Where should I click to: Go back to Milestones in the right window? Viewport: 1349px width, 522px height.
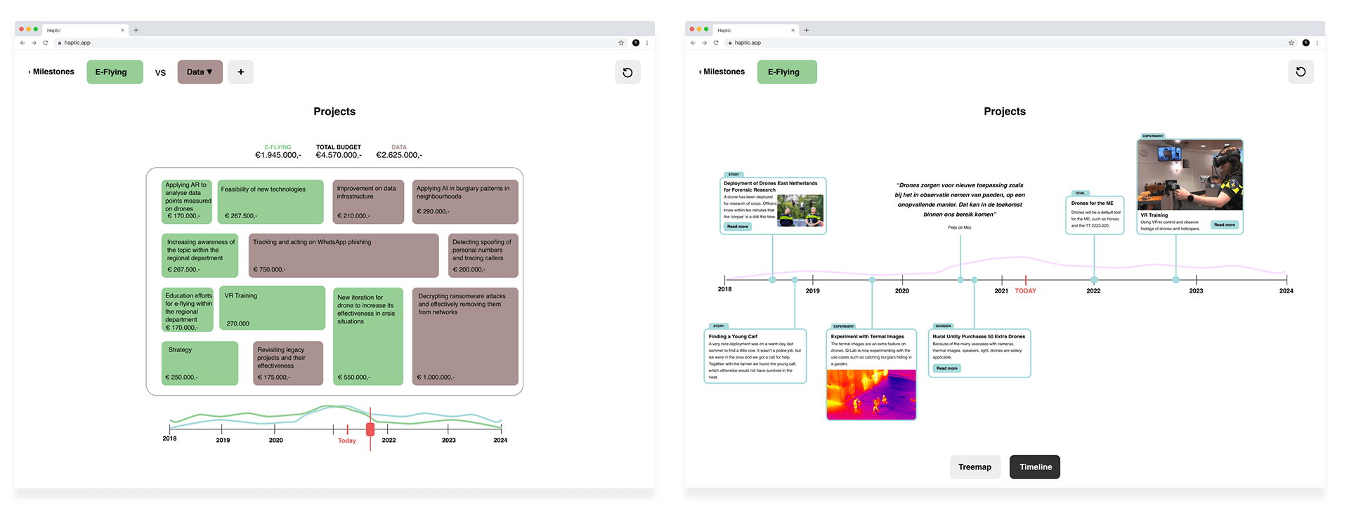[722, 72]
